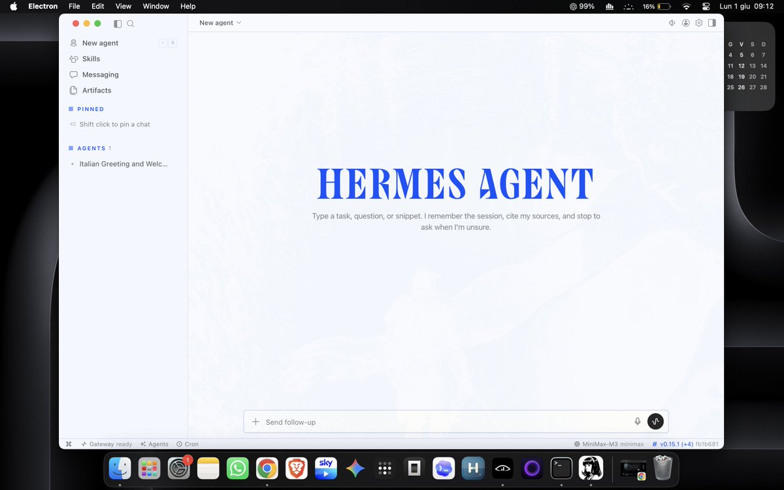
Task: Click the v0.15.1 (+4) version link
Action: coord(672,444)
